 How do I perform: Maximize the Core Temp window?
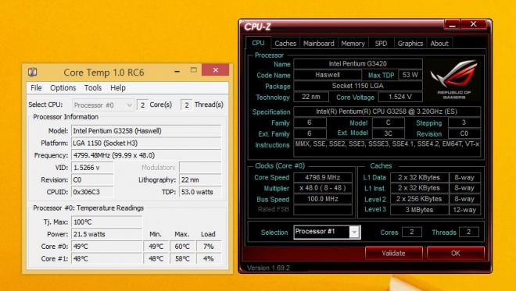[x=194, y=70]
